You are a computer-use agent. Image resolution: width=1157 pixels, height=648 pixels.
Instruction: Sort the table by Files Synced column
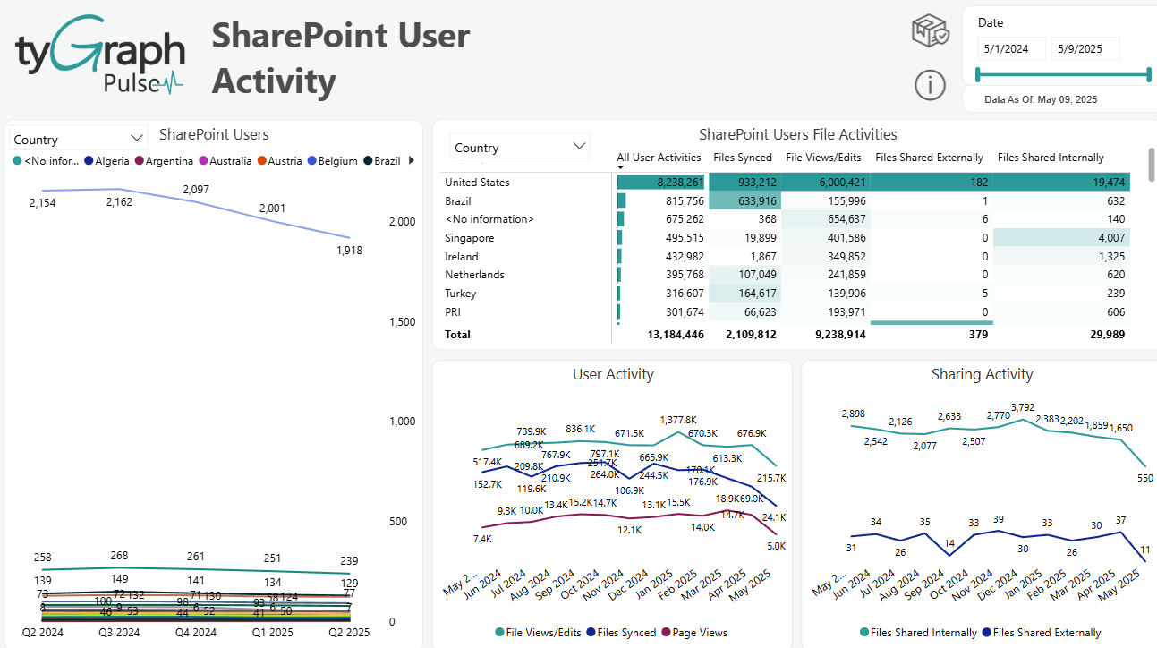tap(743, 157)
